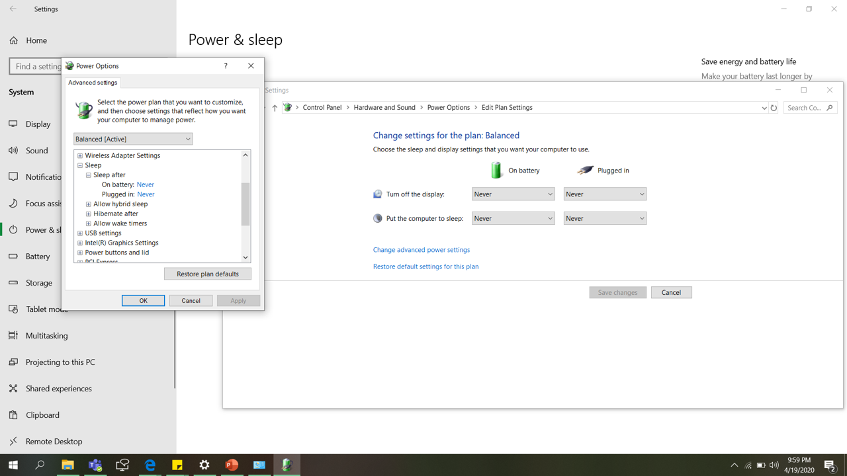This screenshot has width=847, height=476.
Task: Open Sticky Notes from the taskbar
Action: [177, 465]
